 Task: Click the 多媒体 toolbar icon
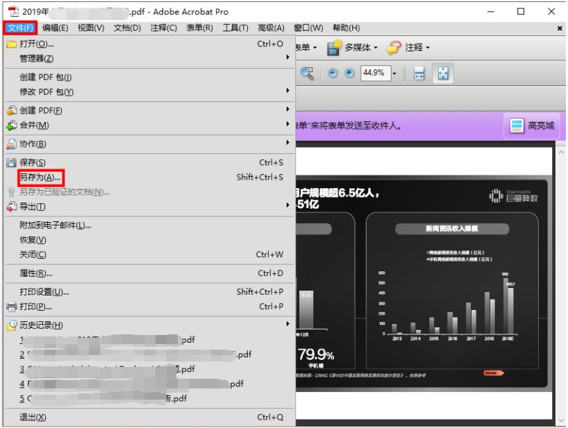[333, 48]
